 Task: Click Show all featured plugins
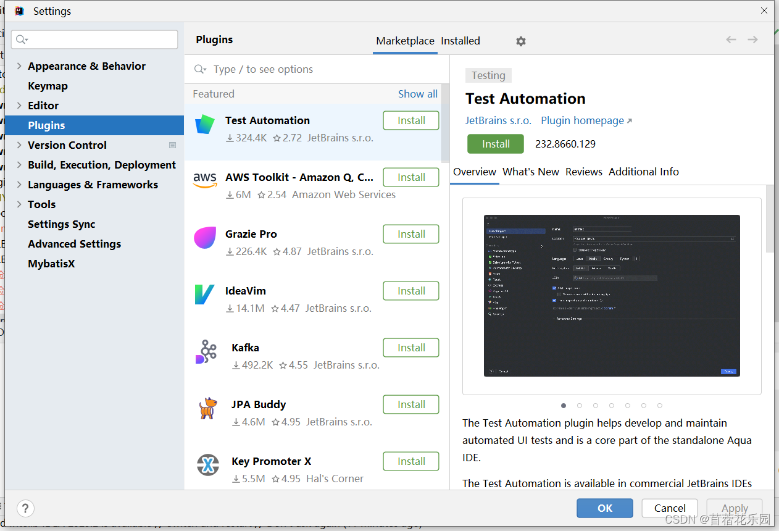(418, 94)
